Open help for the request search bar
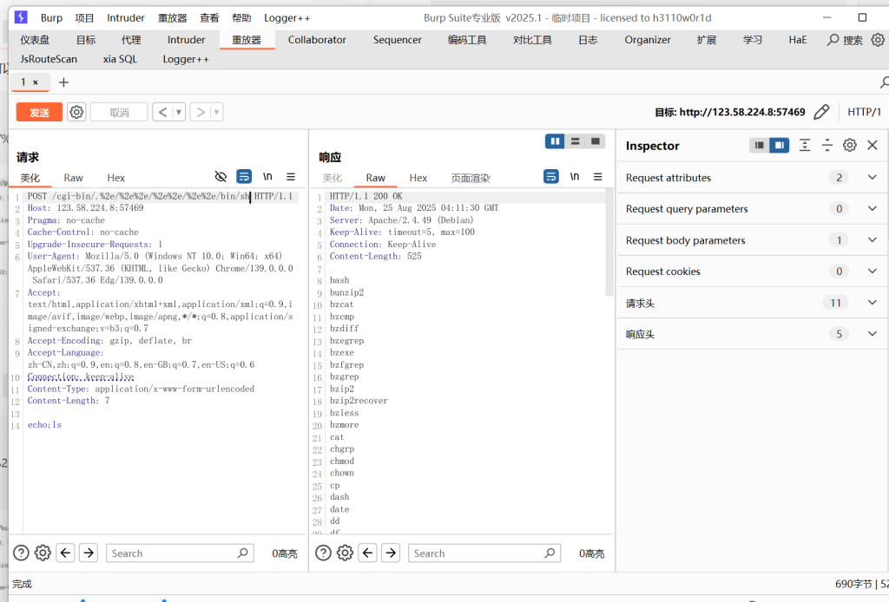The width and height of the screenshot is (889, 602). 21,553
